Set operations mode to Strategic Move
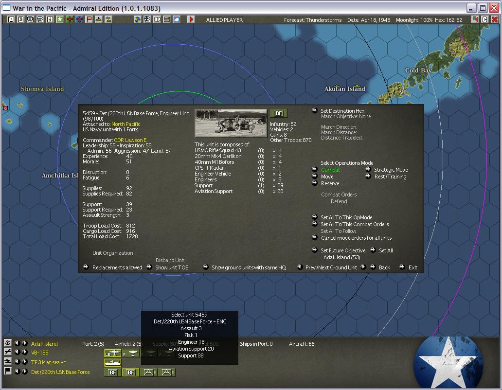The width and height of the screenshot is (502, 390). [391, 170]
